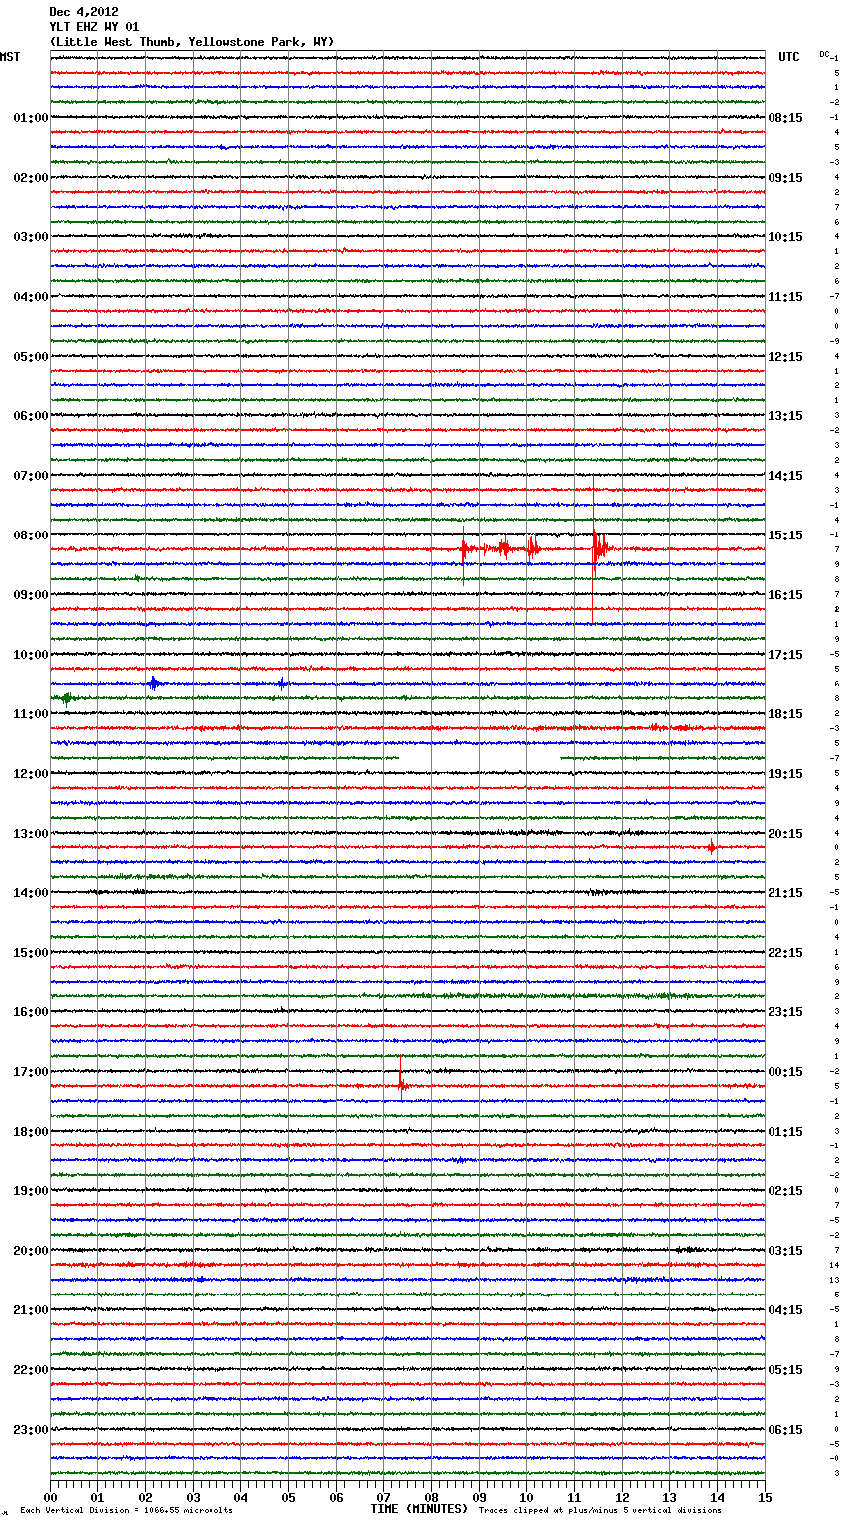Click the date header 'Dec 4,2012'
The image size is (844, 1524).
point(83,13)
